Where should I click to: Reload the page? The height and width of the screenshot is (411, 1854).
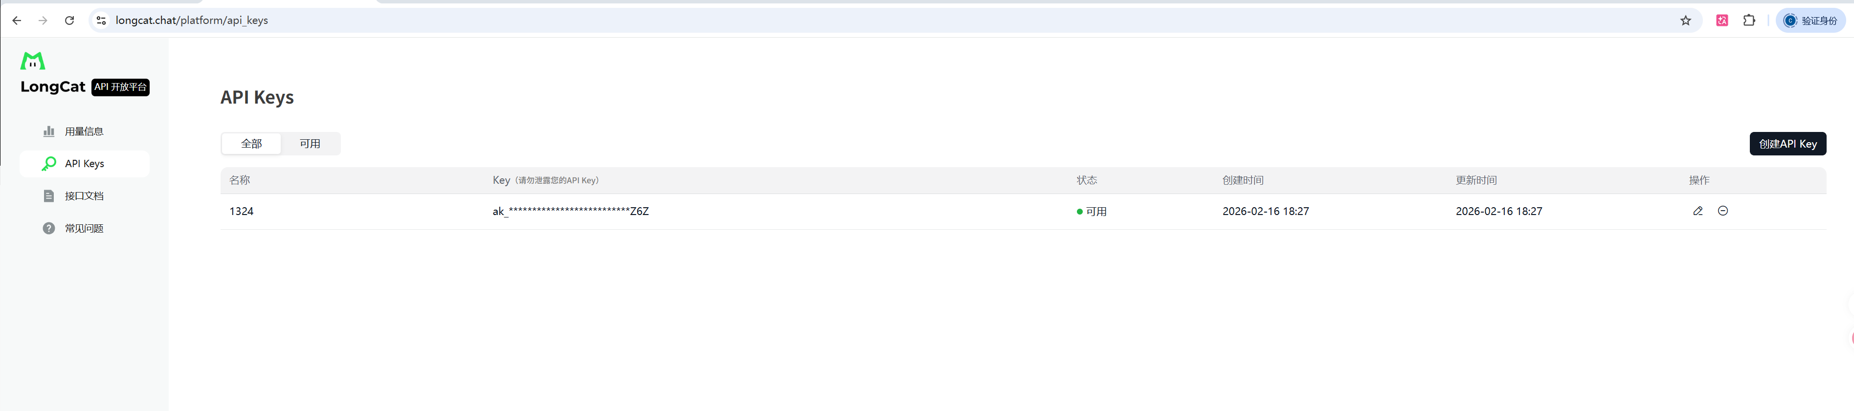click(x=70, y=21)
